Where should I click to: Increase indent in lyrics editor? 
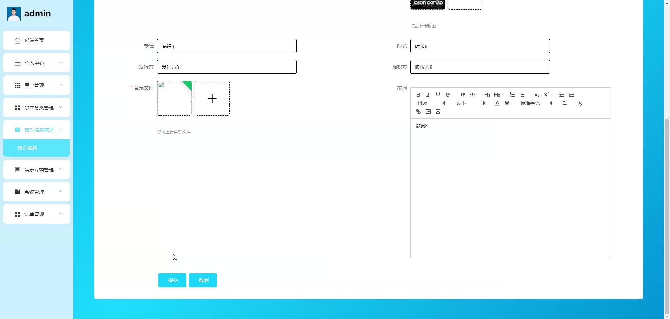pos(571,95)
